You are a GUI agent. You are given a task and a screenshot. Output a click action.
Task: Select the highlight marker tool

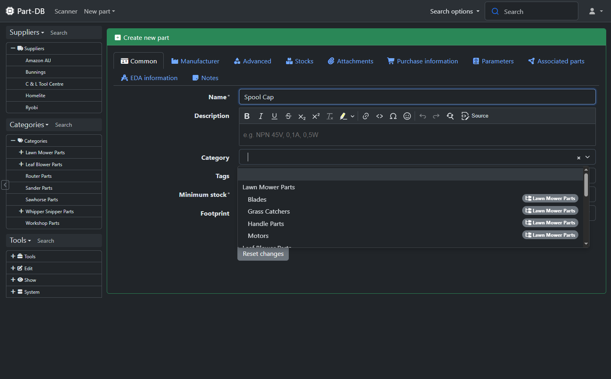[x=343, y=116]
